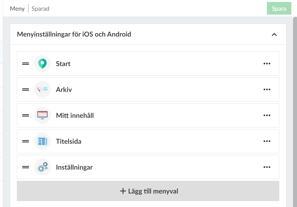Viewport: 297px width, 207px height.
Task: Select the Meny tab label
Action: click(x=17, y=9)
